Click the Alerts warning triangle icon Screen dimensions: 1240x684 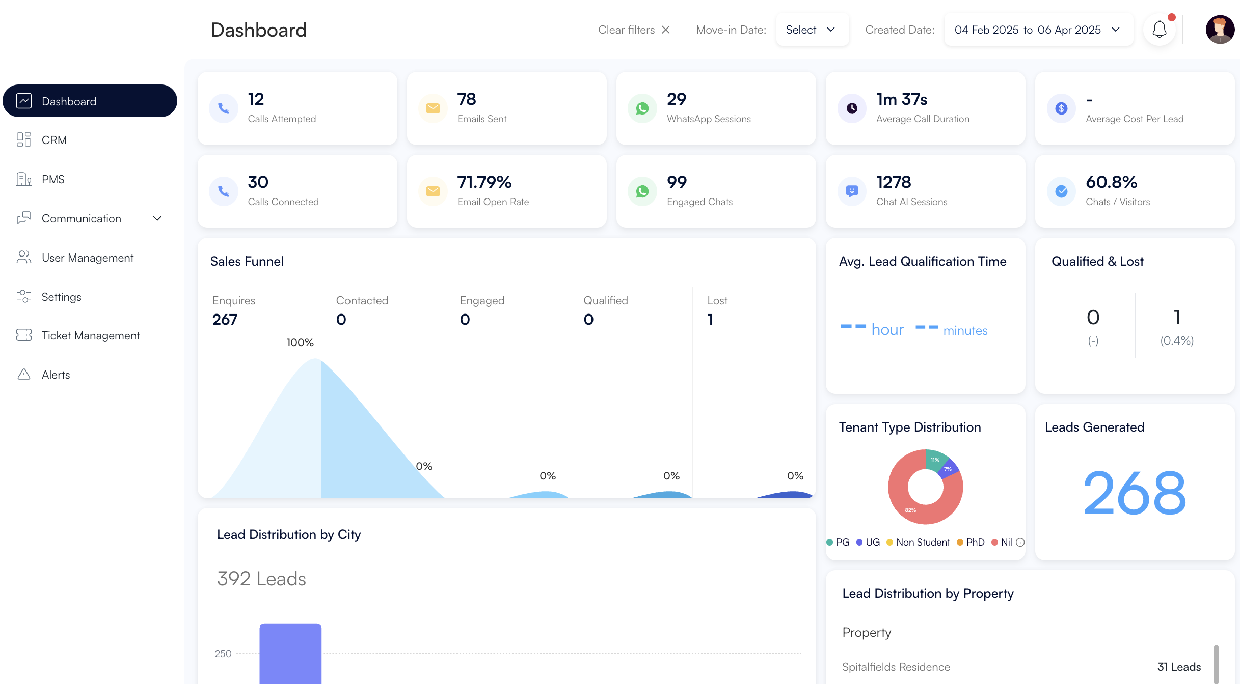[x=24, y=375]
